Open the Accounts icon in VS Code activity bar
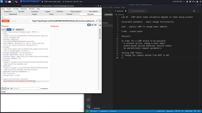202x113 pixels. (x=88, y=100)
